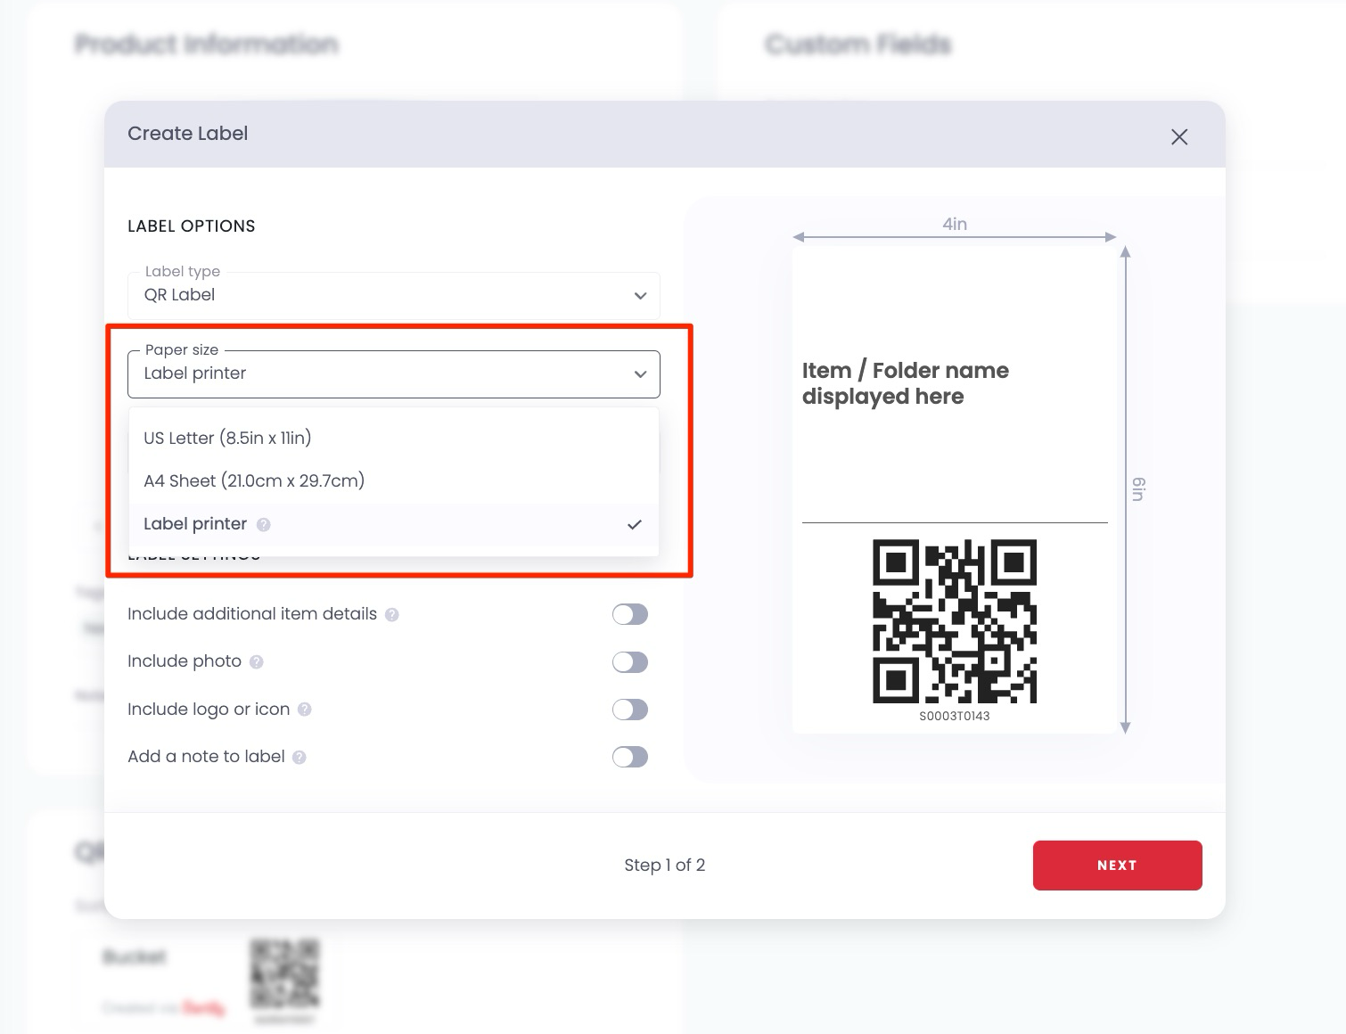The image size is (1346, 1034).
Task: Click the NEXT button
Action: tap(1117, 865)
